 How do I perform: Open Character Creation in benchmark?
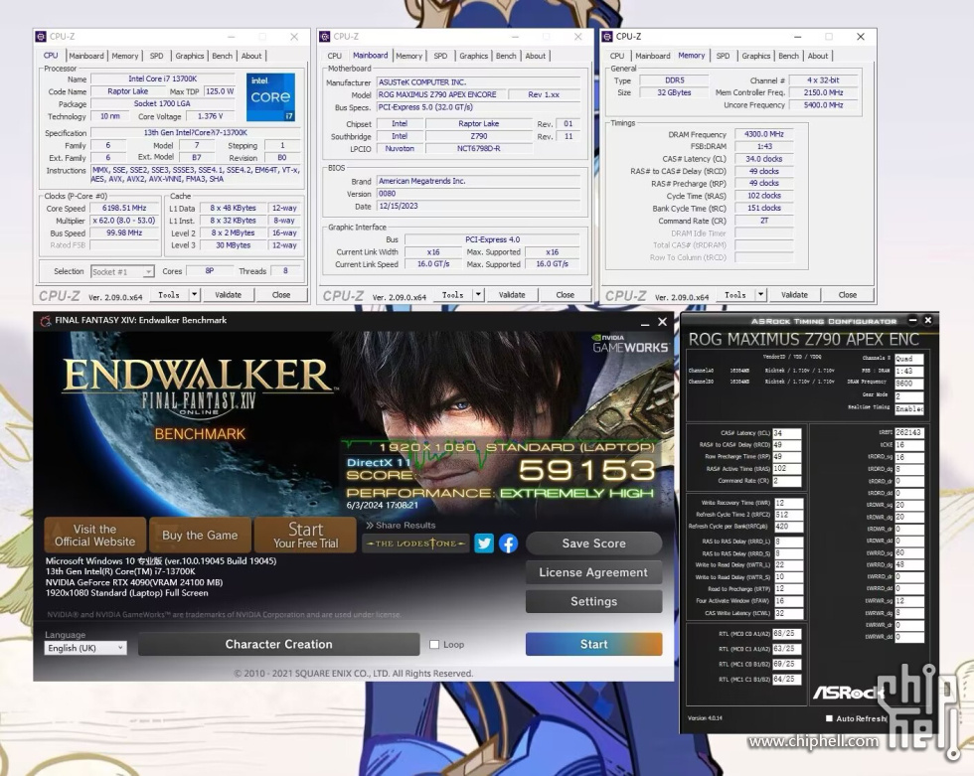click(279, 645)
